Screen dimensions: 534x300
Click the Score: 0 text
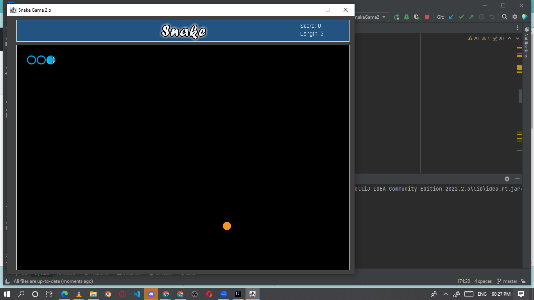pyautogui.click(x=310, y=26)
